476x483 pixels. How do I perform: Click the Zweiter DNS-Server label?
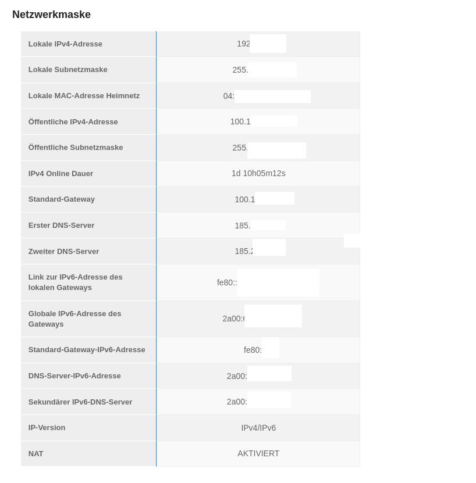coord(63,252)
